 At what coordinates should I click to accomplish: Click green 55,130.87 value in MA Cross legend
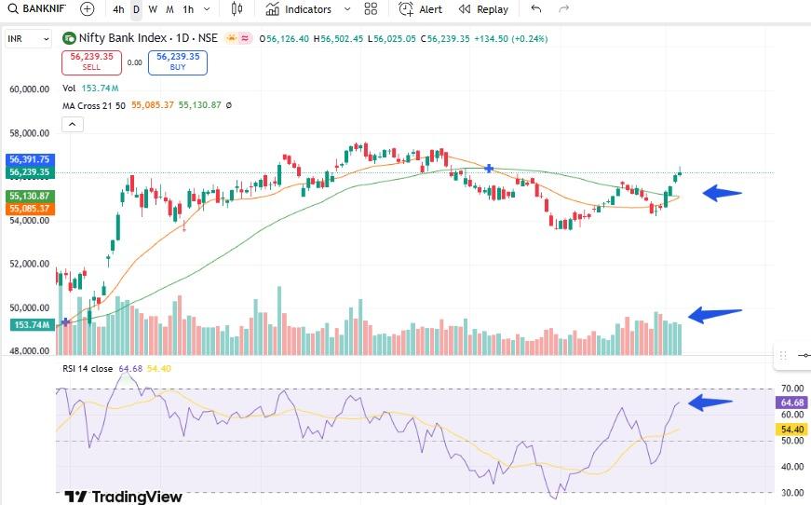tap(199, 105)
